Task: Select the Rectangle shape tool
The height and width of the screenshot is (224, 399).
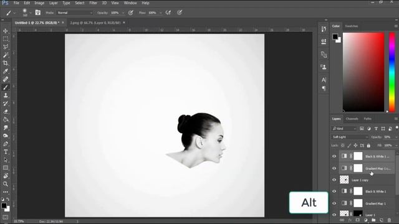Action: click(x=6, y=168)
